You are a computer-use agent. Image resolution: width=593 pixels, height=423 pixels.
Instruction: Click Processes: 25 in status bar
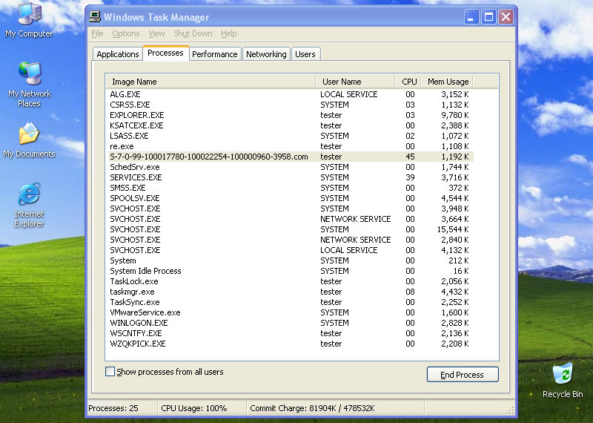click(113, 408)
